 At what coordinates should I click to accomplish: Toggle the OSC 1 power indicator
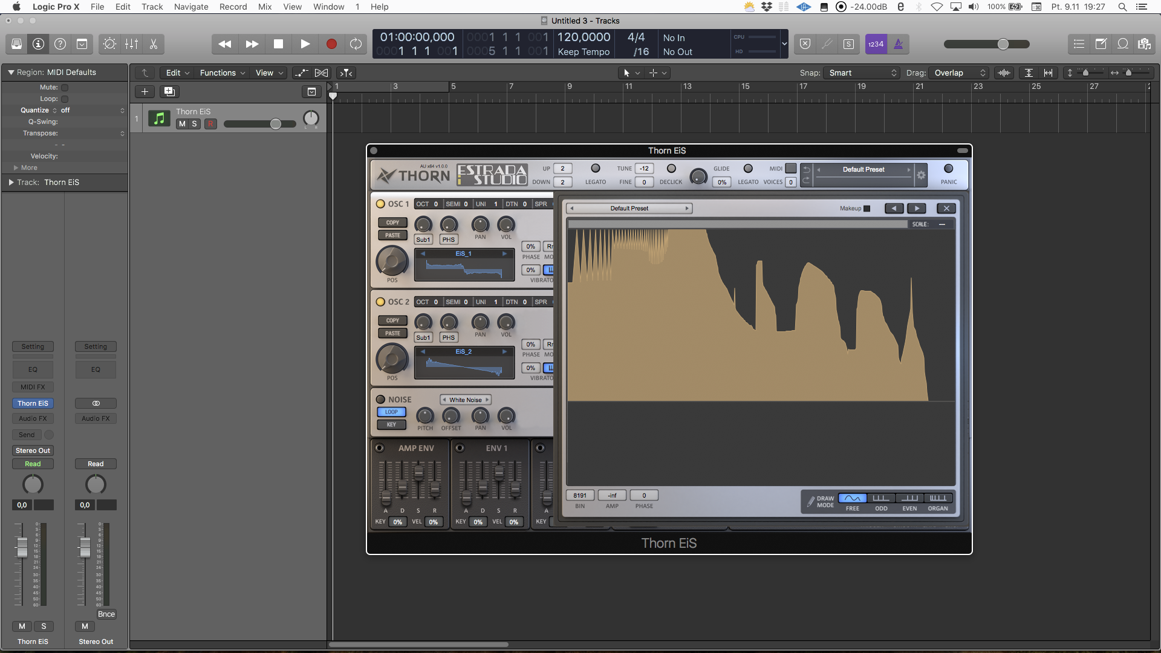(380, 204)
